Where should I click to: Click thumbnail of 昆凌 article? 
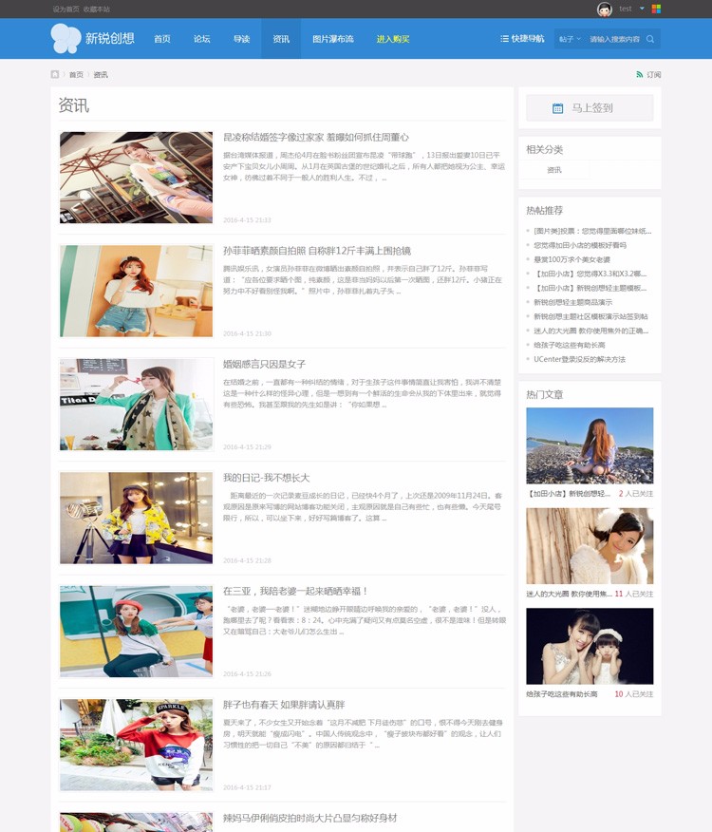click(137, 178)
